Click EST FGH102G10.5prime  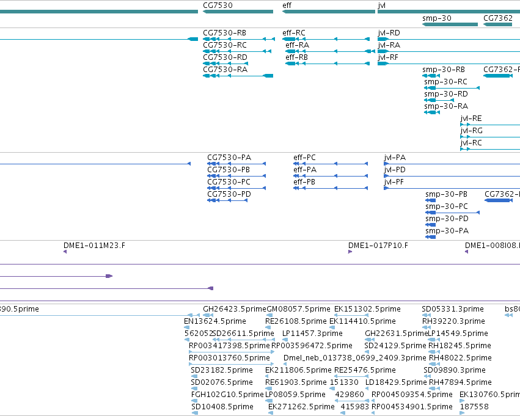coord(194,401)
